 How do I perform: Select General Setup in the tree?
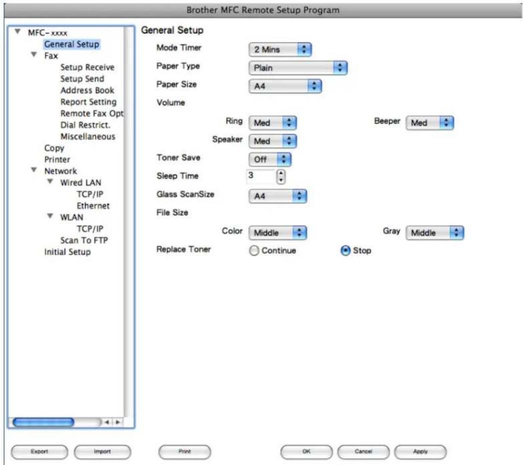(71, 44)
